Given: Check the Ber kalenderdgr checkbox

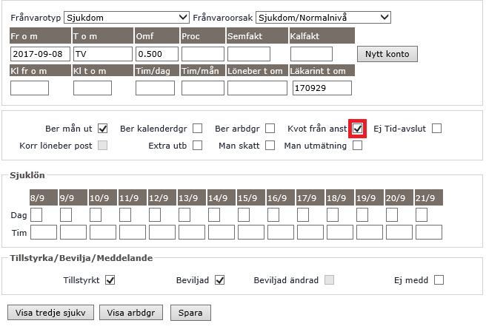Looking at the screenshot, I should 197,129.
